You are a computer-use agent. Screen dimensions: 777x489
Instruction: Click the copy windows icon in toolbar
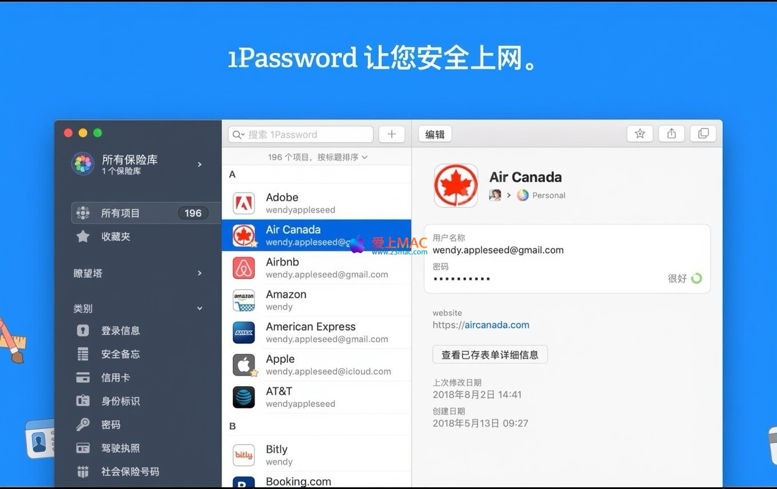pos(703,134)
